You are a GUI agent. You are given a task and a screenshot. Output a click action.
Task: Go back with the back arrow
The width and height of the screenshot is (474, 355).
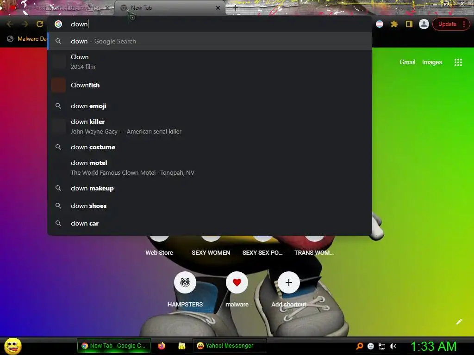point(10,24)
